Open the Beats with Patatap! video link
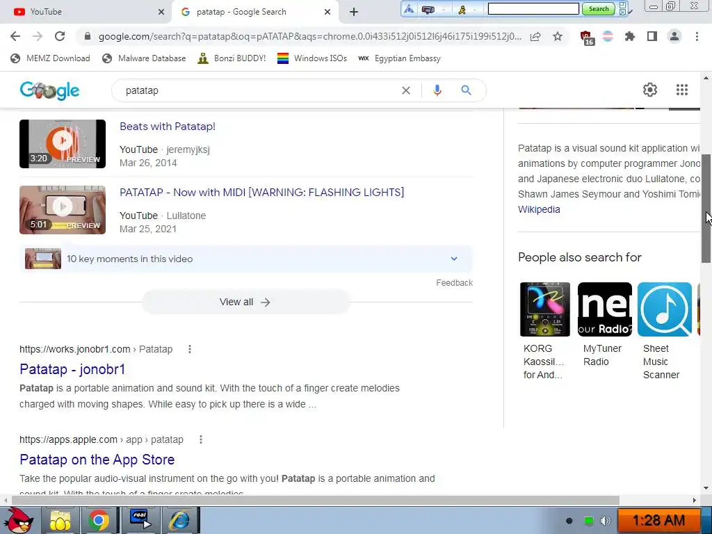Image resolution: width=712 pixels, height=534 pixels. pos(168,127)
